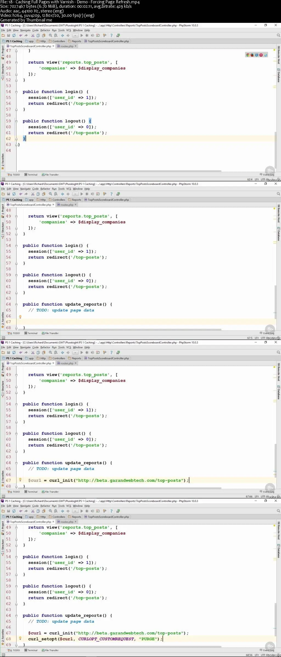Toggle Event Log panel in first frame
This screenshot has width=281, height=657.
(267, 175)
